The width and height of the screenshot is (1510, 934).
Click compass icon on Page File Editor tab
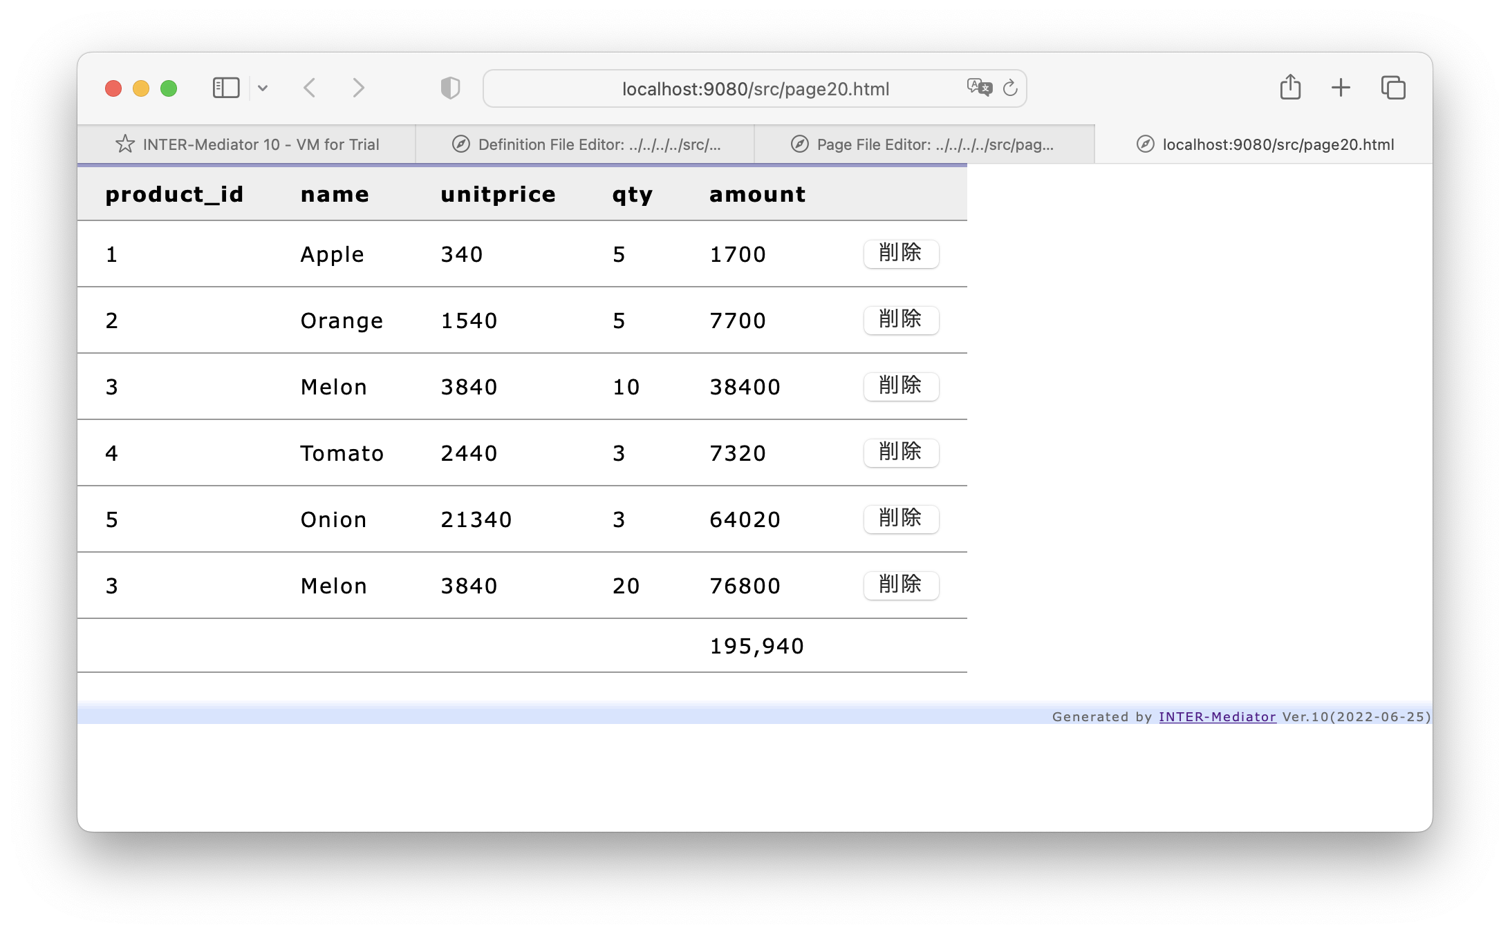[800, 144]
